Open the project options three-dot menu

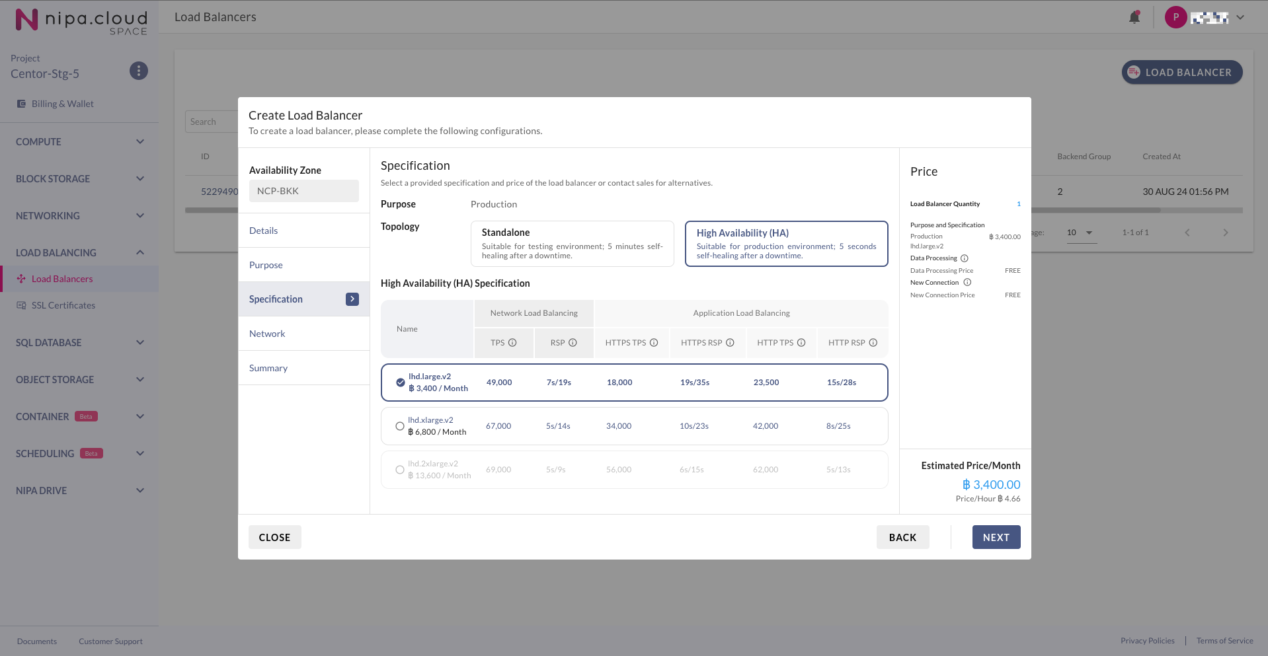[x=138, y=71]
